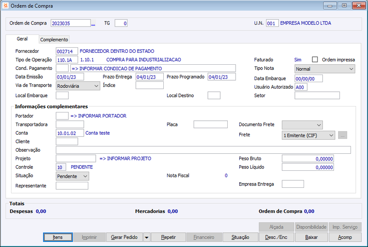Click the Peso Bruto field
Image resolution: width=368 pixels, height=247 pixels.
pos(308,159)
